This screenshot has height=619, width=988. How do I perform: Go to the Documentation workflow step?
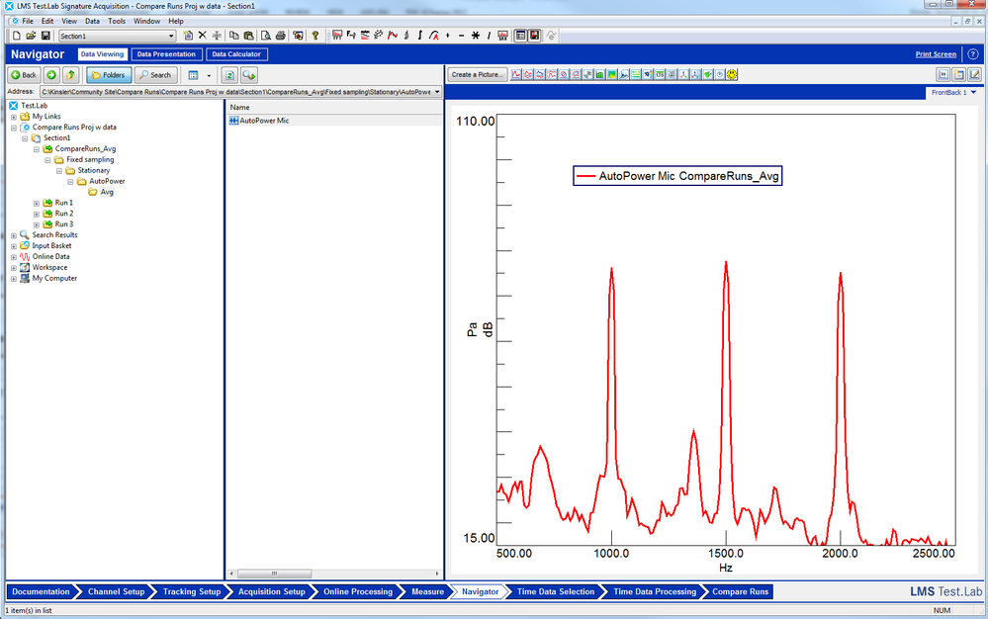coord(41,592)
